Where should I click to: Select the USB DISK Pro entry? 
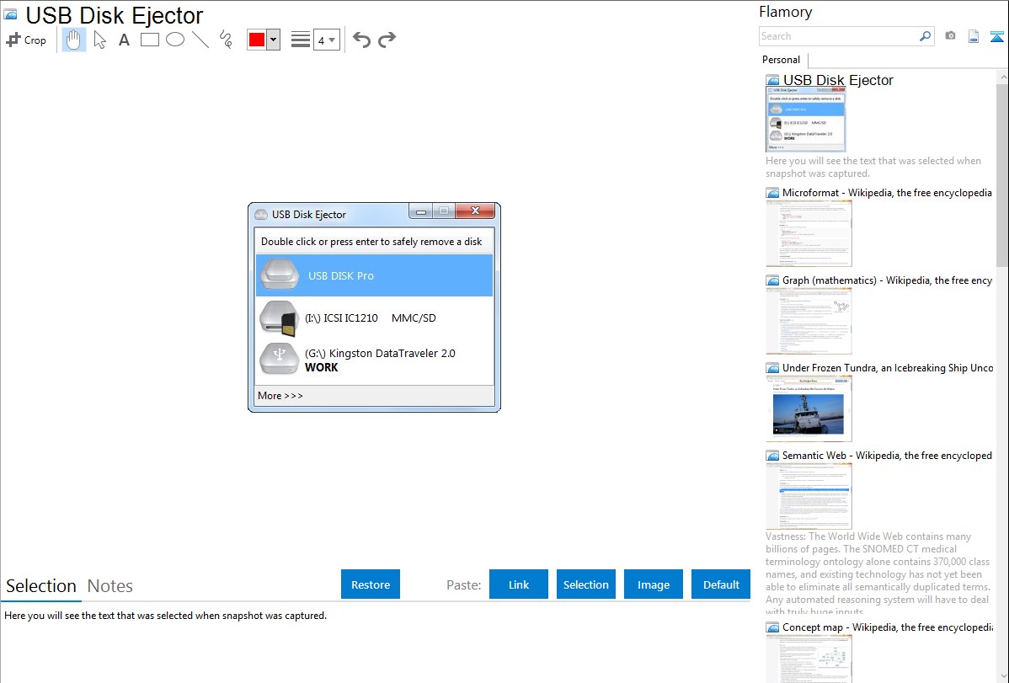click(375, 275)
